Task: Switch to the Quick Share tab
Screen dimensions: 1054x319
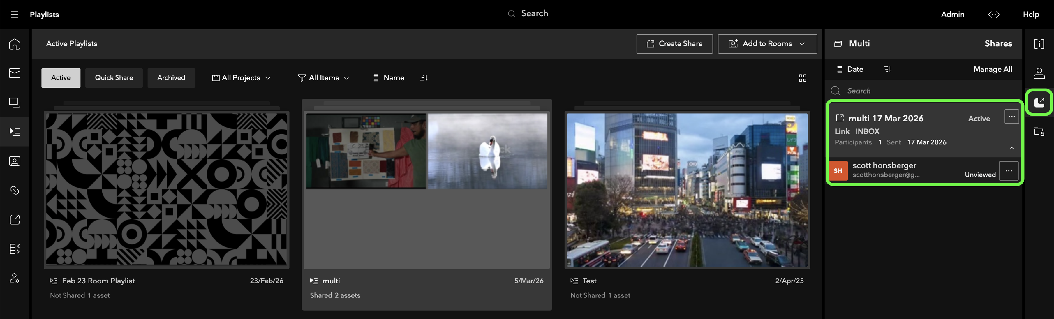Action: (114, 78)
